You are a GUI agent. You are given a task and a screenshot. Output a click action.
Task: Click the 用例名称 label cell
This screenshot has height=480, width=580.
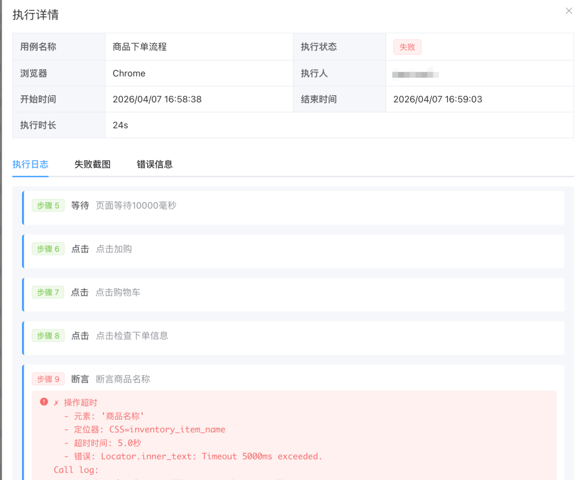[x=59, y=47]
